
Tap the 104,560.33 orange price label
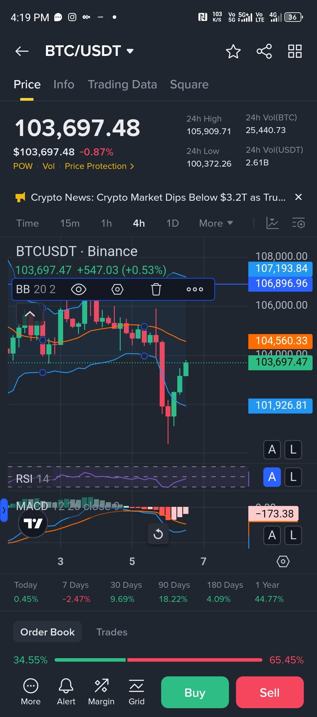pos(280,341)
